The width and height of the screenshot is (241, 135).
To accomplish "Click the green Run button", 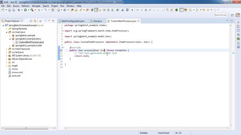I will [x=25, y=10].
